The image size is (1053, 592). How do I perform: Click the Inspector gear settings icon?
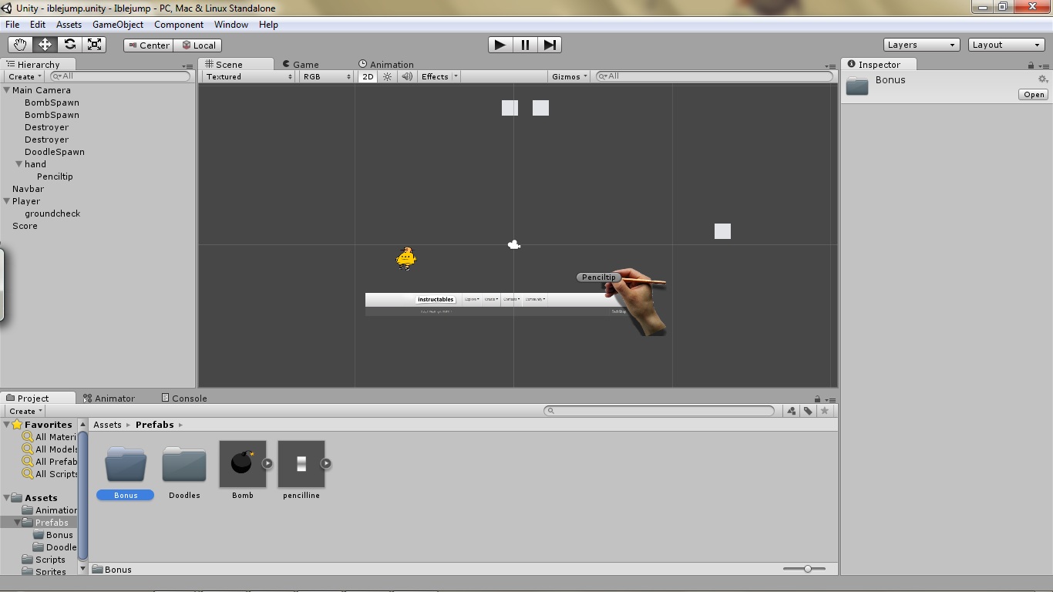pyautogui.click(x=1043, y=79)
